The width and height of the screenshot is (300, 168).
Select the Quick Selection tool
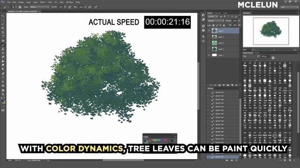click(x=3, y=28)
